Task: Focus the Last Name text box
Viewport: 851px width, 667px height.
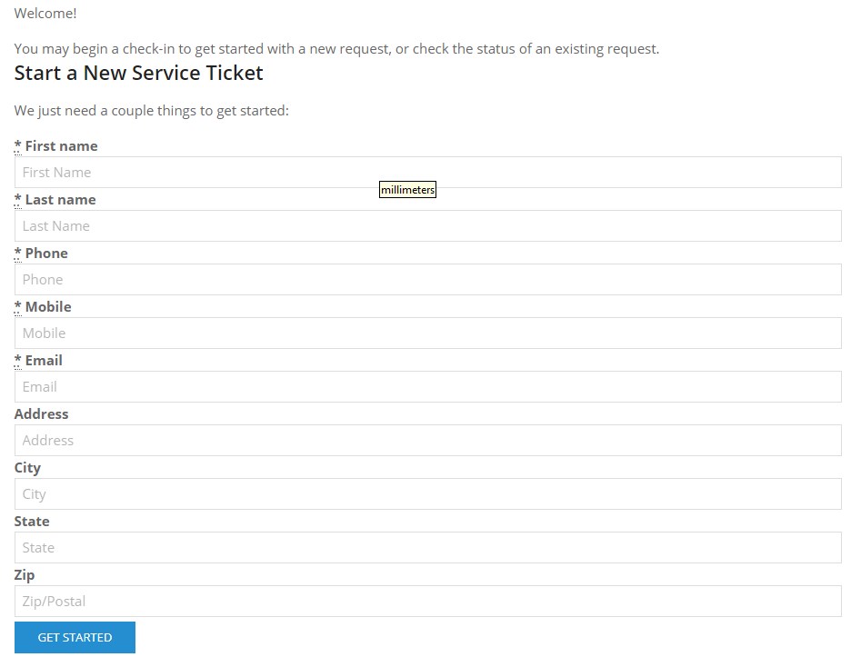Action: coord(427,226)
